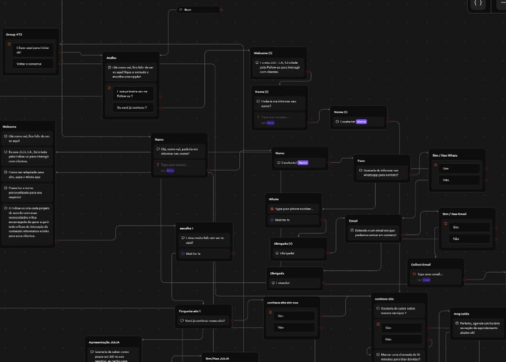Select the 'Welcome' group title on the left
Screen dimensions: 506x362
pos(9,126)
